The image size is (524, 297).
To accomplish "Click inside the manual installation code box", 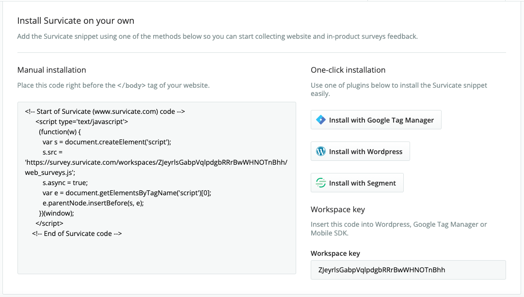I will (x=157, y=188).
